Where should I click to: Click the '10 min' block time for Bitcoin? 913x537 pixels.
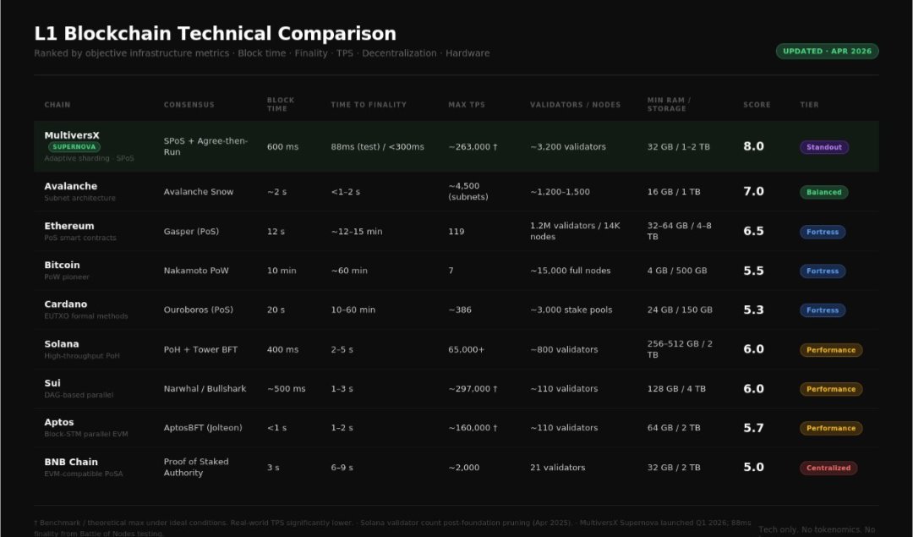[282, 271]
